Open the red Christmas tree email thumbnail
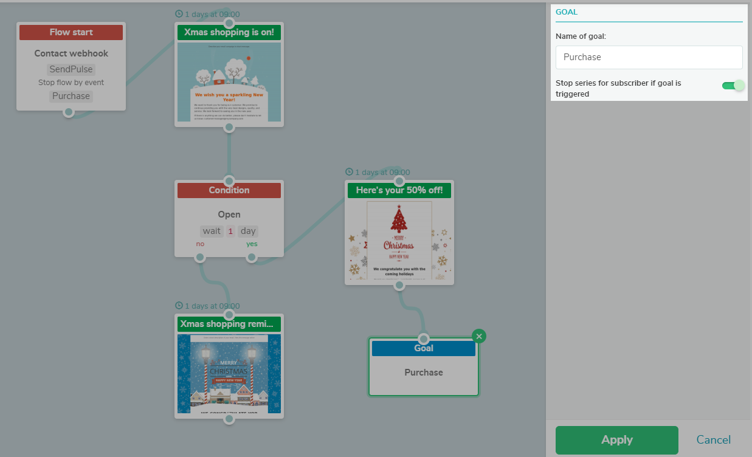 (x=399, y=240)
